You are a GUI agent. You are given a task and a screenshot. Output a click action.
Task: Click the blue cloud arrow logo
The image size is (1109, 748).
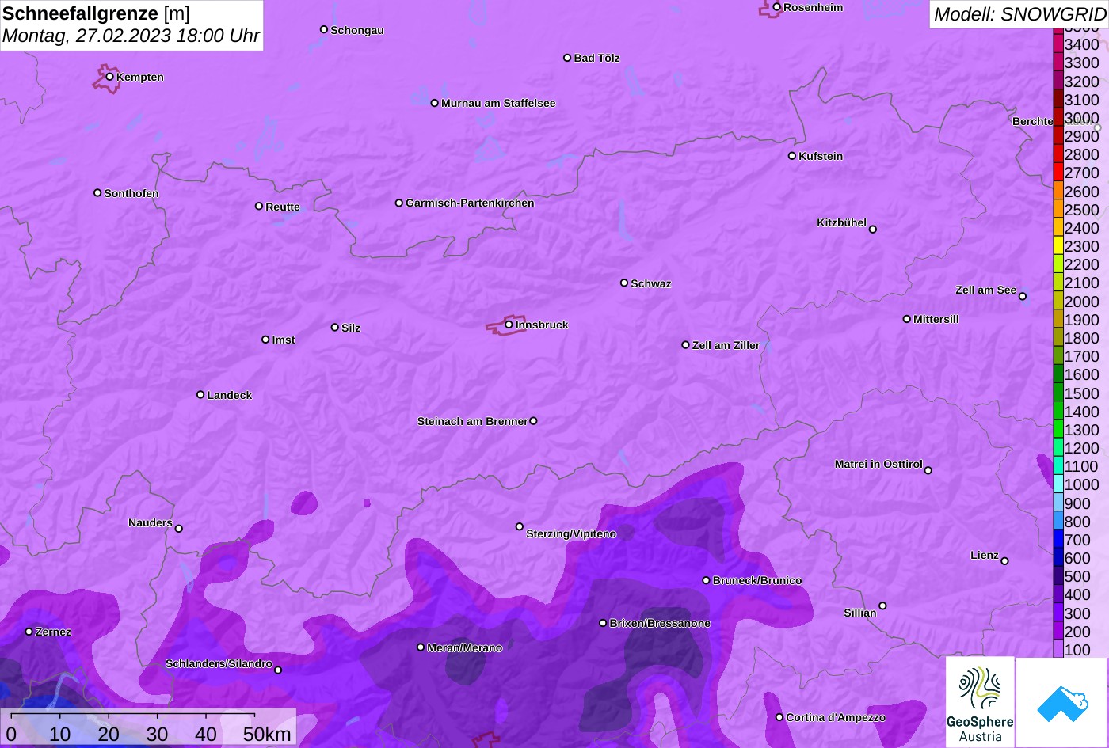click(1062, 702)
